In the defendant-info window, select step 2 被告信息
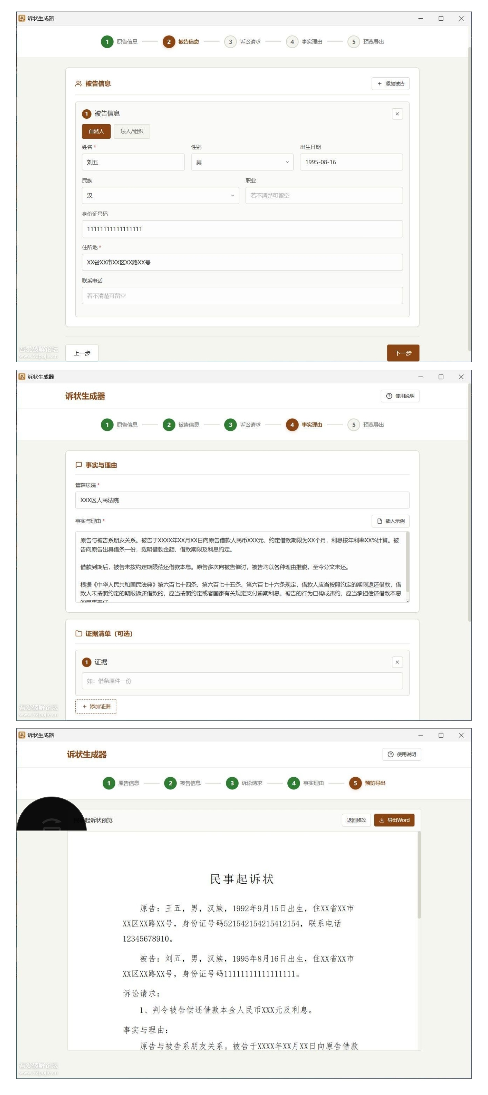This screenshot has height=1095, width=488. coord(181,42)
